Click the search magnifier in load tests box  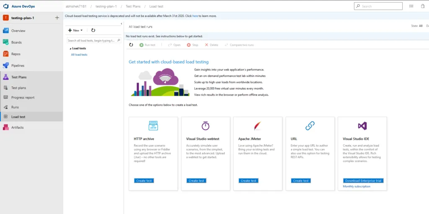[x=119, y=41]
